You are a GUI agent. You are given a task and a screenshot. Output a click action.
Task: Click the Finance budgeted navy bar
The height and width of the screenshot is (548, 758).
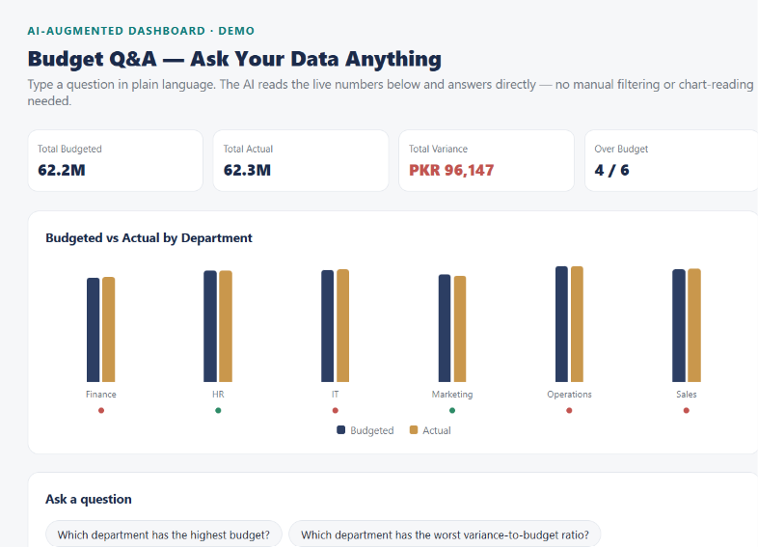point(93,330)
